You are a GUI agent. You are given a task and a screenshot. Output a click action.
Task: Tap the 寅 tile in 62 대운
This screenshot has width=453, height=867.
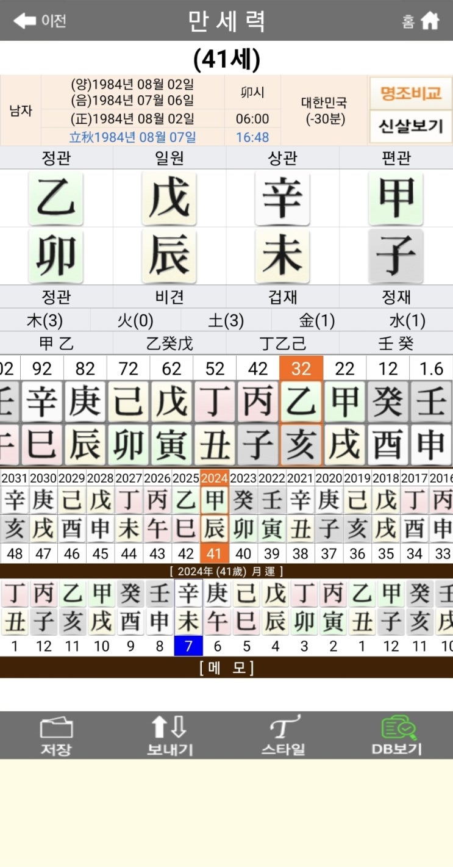coord(171,445)
